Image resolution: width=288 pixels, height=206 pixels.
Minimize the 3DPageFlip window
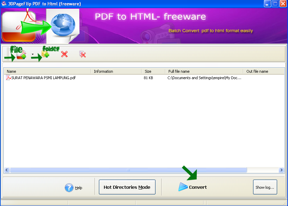tap(267, 4)
